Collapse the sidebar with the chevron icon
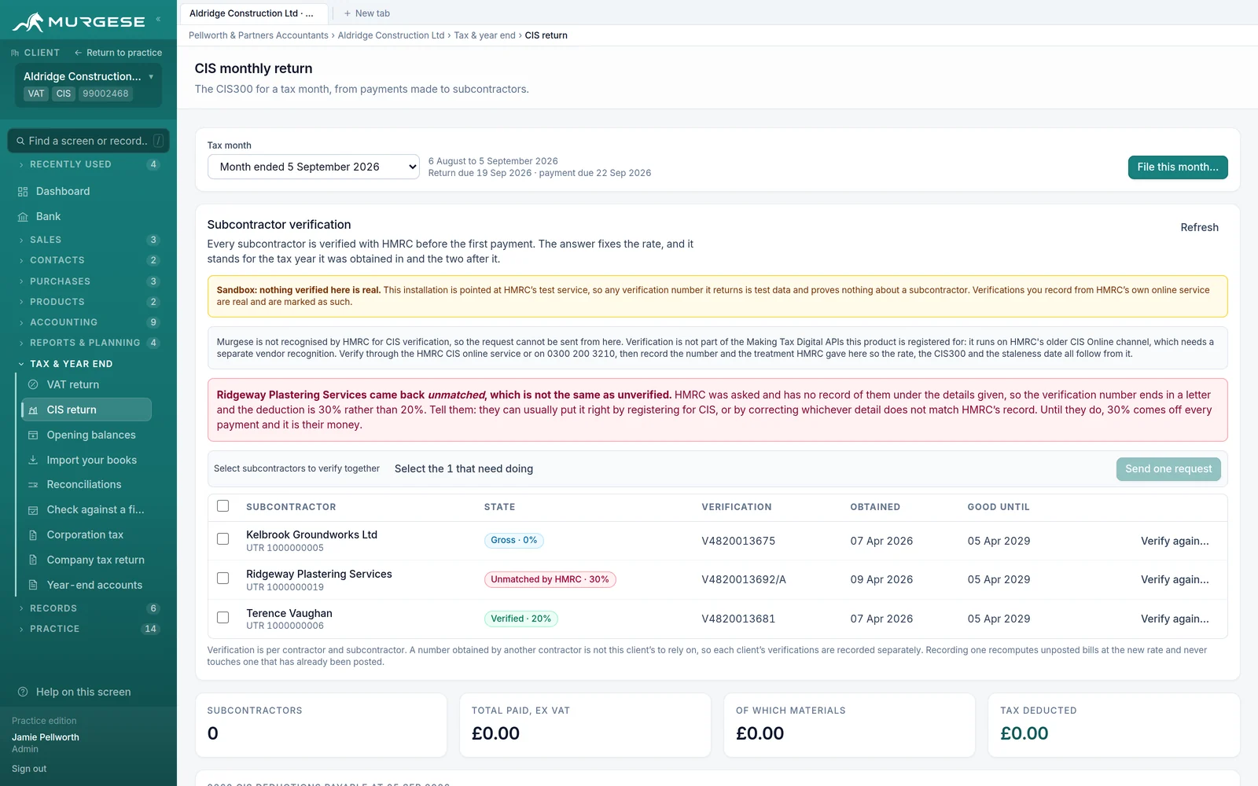Screen dimensions: 1258x786 point(158,19)
